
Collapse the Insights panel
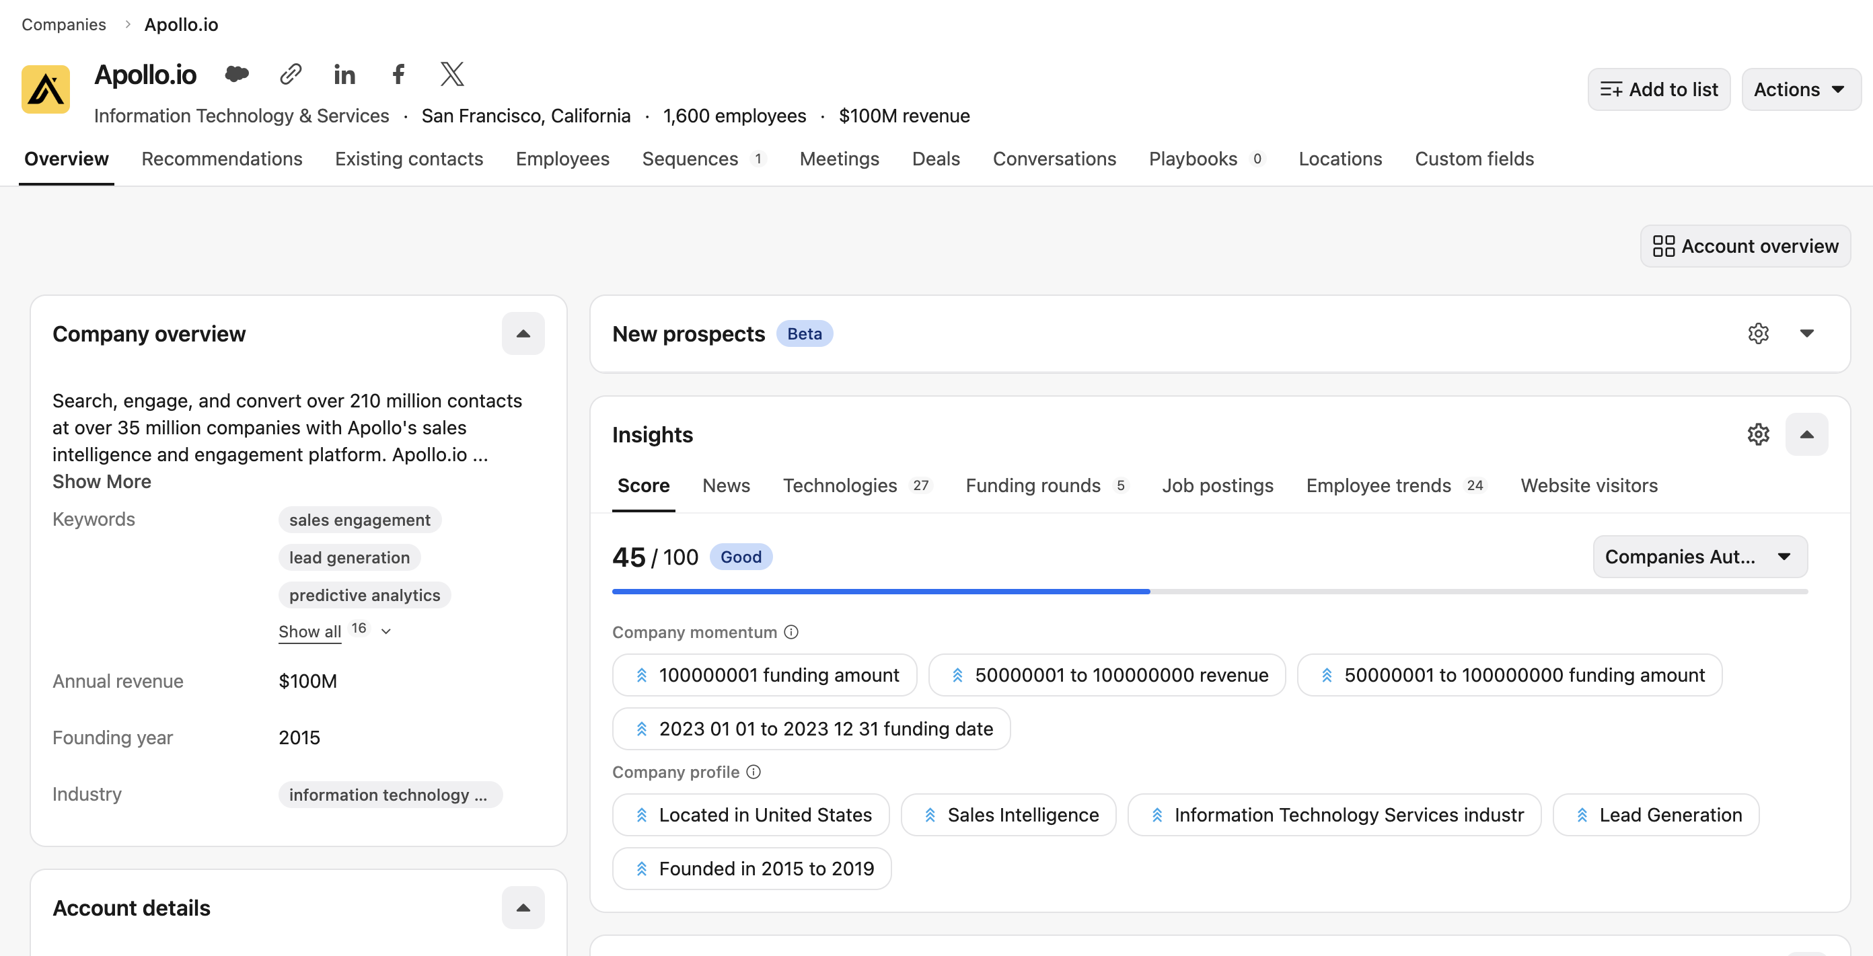click(1807, 434)
